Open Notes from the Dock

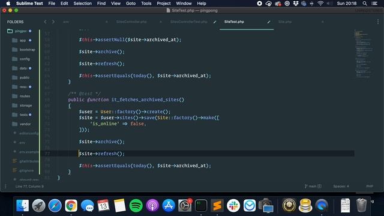[120, 205]
